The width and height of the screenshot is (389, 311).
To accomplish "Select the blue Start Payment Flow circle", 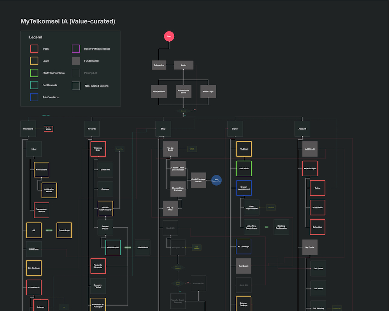I will (217, 180).
